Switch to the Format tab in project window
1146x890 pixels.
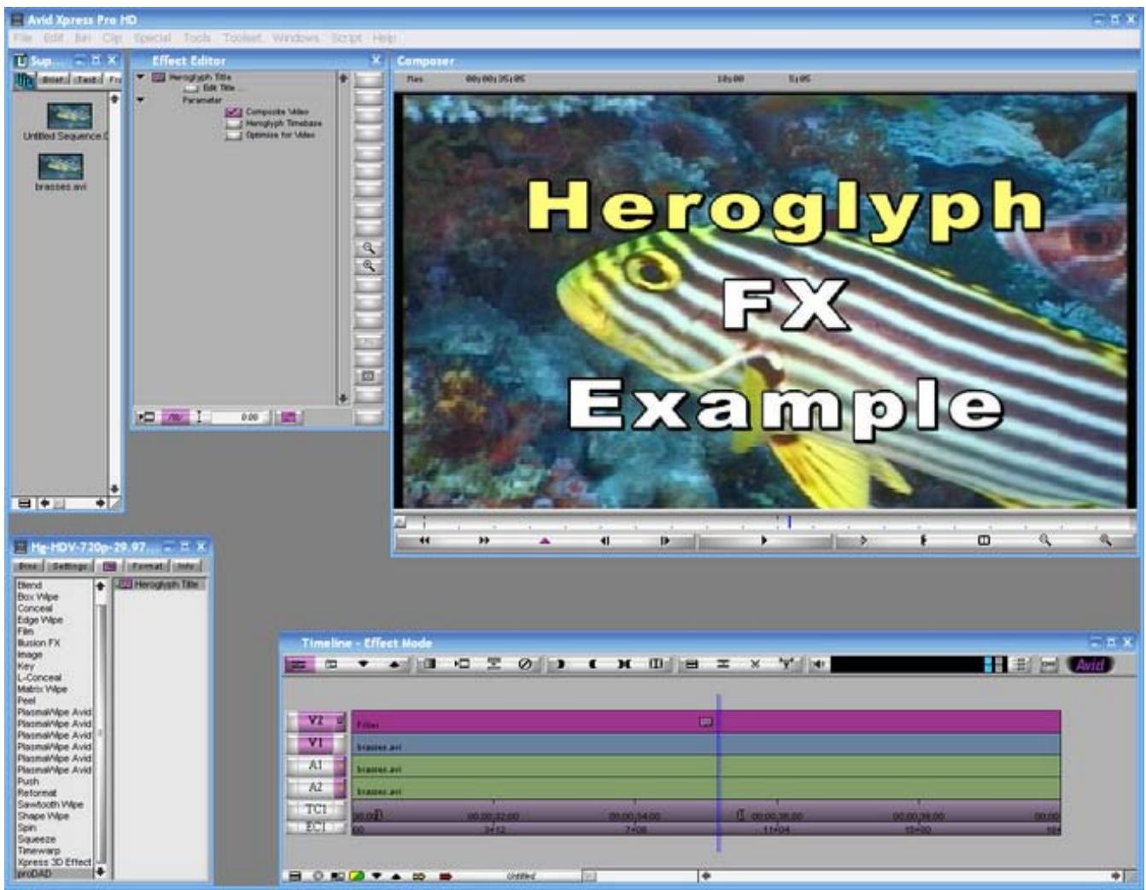click(x=147, y=567)
